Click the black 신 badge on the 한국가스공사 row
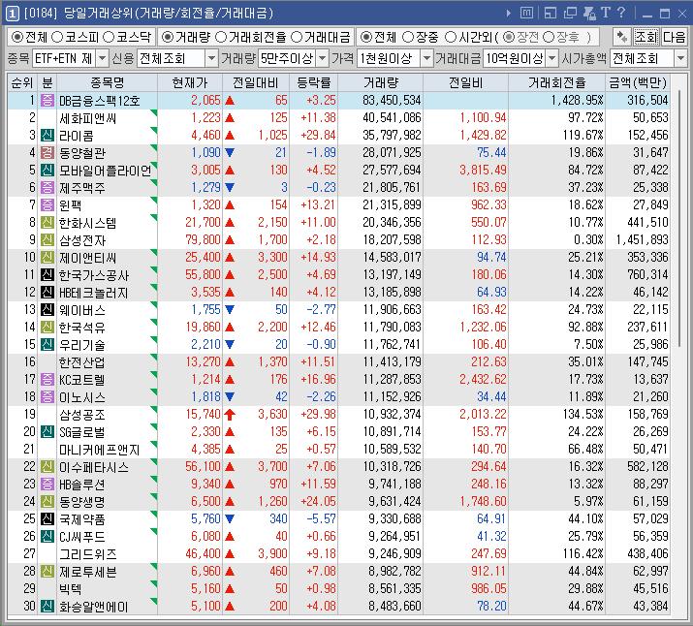Screen dimensions: 693x626 pos(47,275)
